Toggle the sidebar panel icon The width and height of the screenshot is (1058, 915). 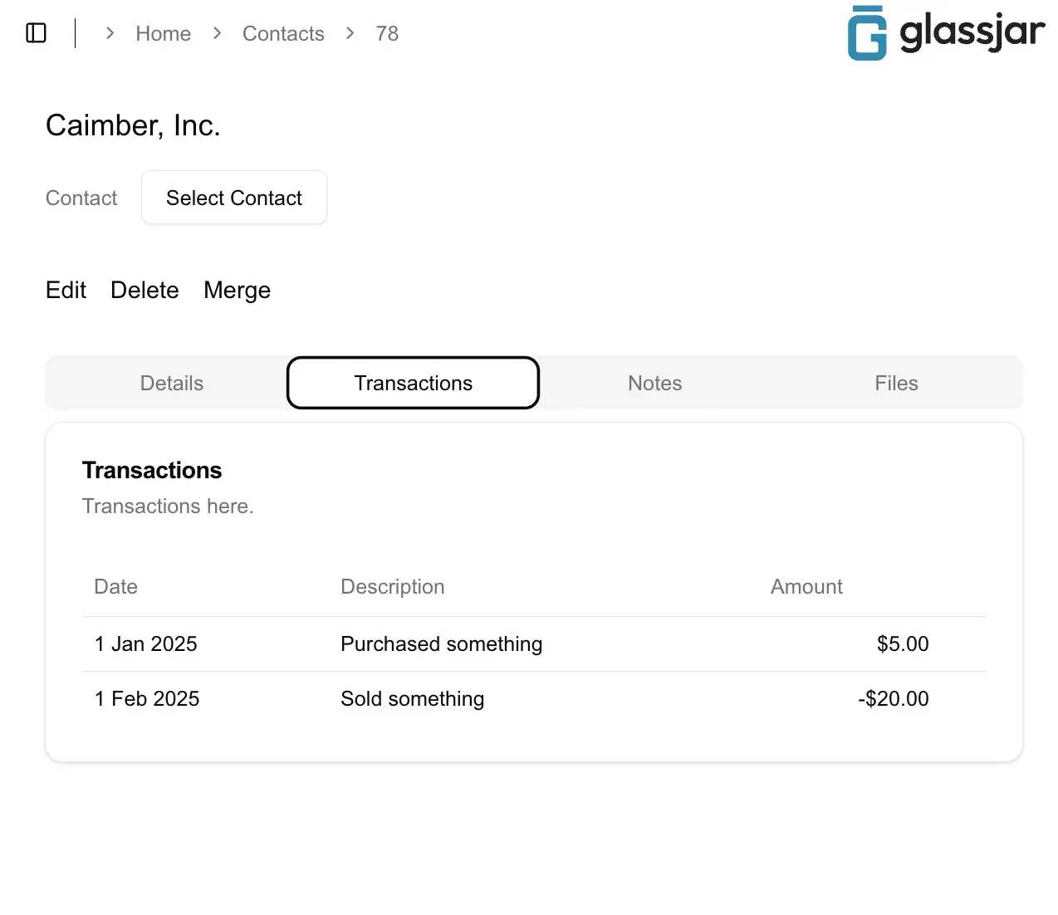point(36,33)
